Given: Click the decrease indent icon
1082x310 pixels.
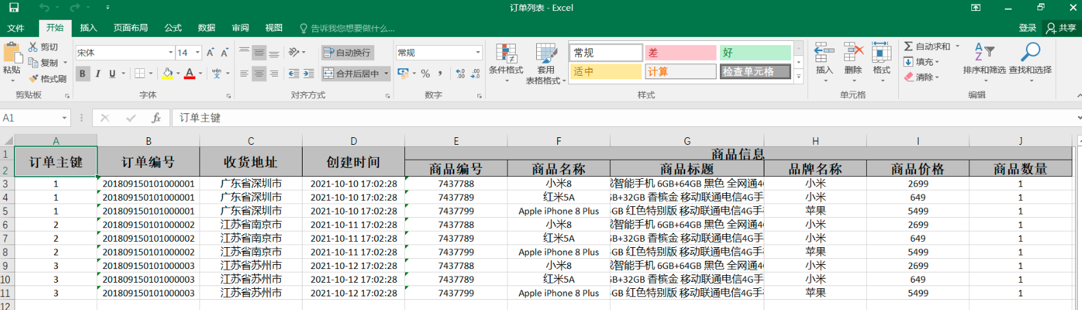Looking at the screenshot, I should 294,74.
